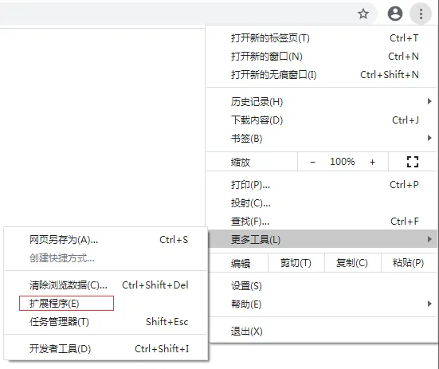Viewport: 439px width, 369px height.
Task: Increase zoom with the plus button
Action: (372, 162)
